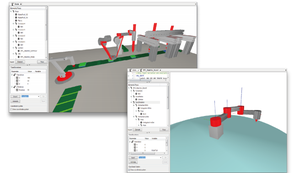The width and height of the screenshot is (294, 173).
Task: Collapse the Translation node in robot panel
Action: (130, 142)
